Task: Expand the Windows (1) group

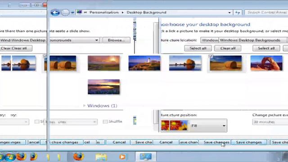Action: click(x=84, y=106)
